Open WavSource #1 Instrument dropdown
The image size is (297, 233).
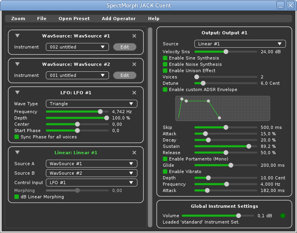(x=77, y=47)
